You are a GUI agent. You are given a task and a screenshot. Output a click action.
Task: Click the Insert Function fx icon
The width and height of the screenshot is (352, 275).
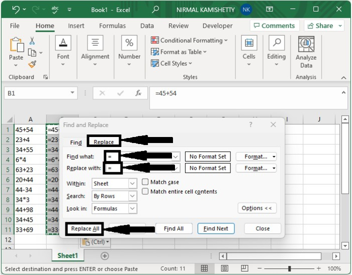(x=138, y=93)
